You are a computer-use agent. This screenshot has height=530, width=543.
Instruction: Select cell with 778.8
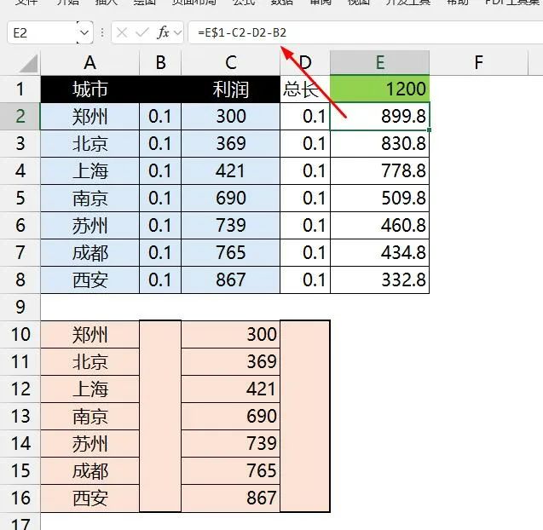[x=380, y=171]
